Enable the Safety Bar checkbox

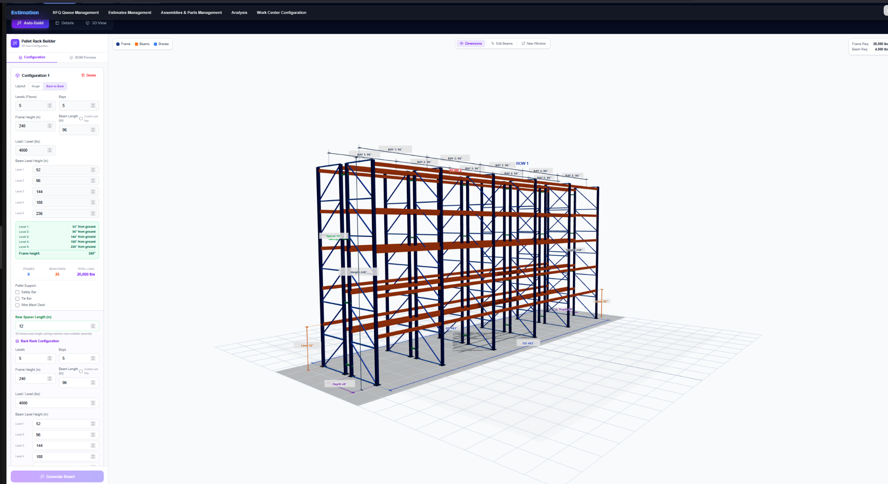[x=17, y=292]
